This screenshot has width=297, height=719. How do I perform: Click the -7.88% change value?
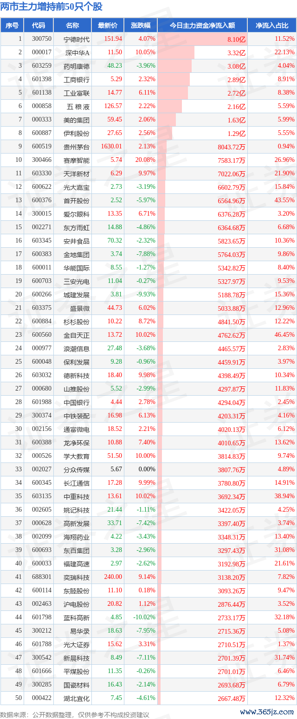(x=146, y=254)
